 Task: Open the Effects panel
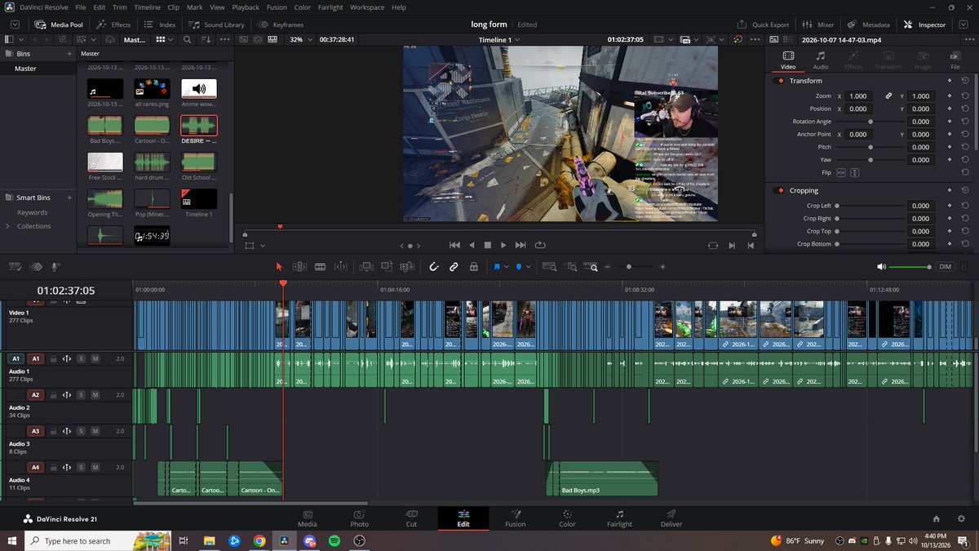point(114,24)
